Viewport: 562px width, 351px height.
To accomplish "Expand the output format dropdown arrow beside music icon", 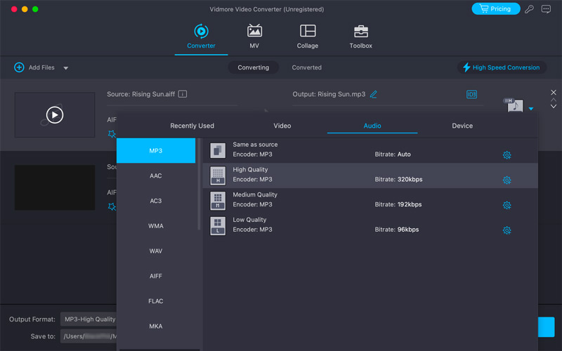I will tap(531, 109).
